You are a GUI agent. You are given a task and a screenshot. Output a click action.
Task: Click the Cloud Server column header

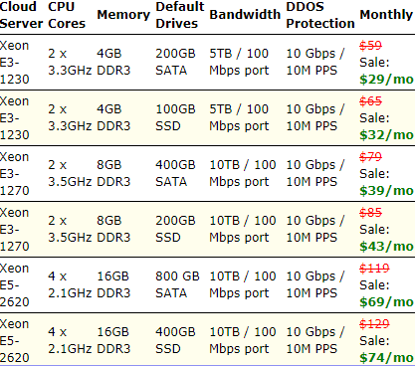[21, 15]
